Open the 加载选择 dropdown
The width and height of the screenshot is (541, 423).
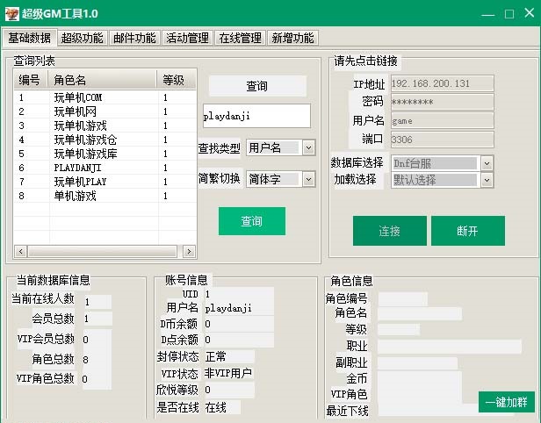coord(487,180)
